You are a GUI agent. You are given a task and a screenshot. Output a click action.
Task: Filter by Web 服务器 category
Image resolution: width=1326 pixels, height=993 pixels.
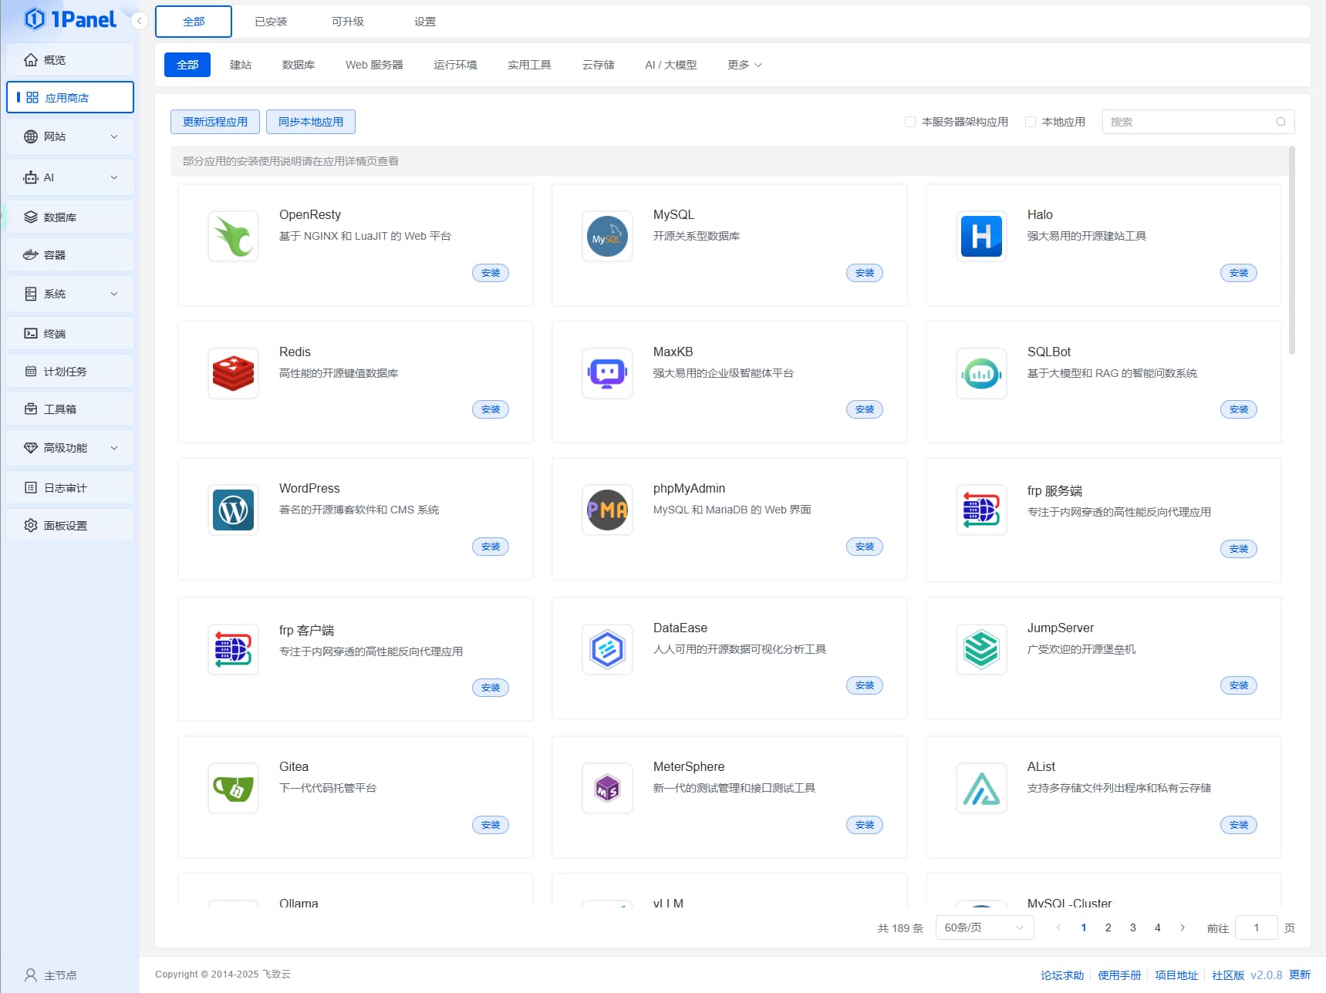[374, 65]
